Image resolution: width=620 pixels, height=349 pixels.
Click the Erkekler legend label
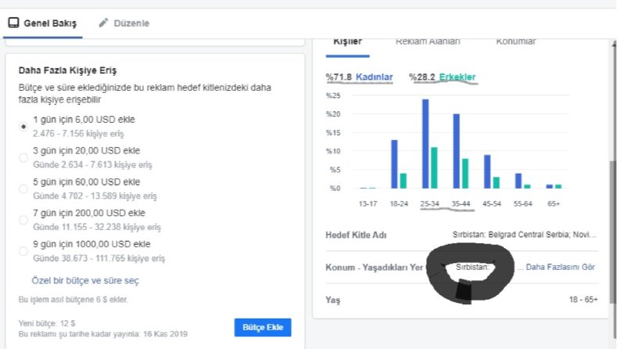(457, 77)
